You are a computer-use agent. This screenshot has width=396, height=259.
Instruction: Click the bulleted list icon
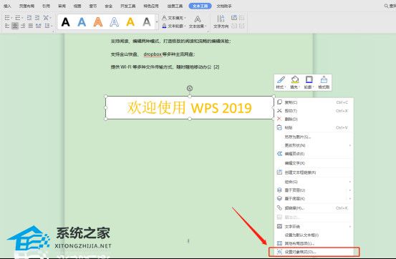click(x=8, y=18)
